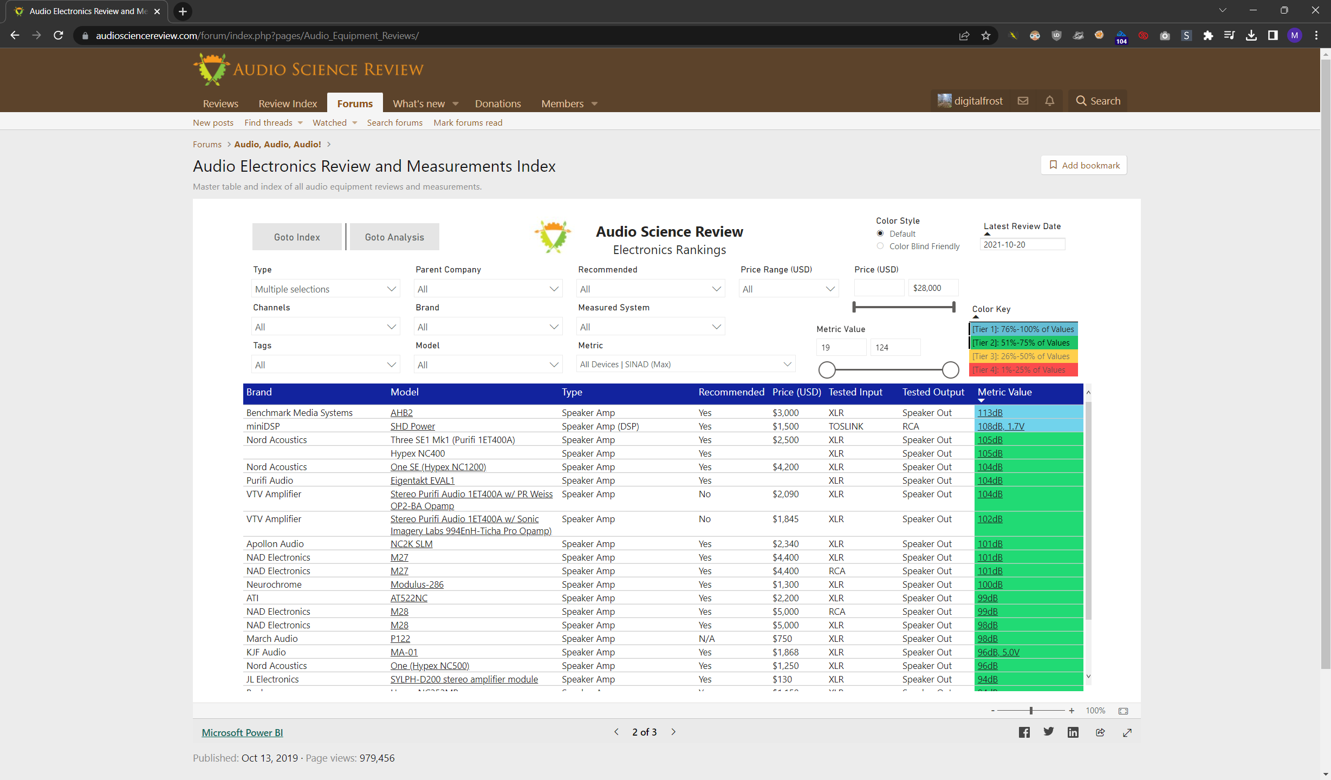Zoom out with the minus icon
Viewport: 1331px width, 780px height.
click(x=992, y=711)
